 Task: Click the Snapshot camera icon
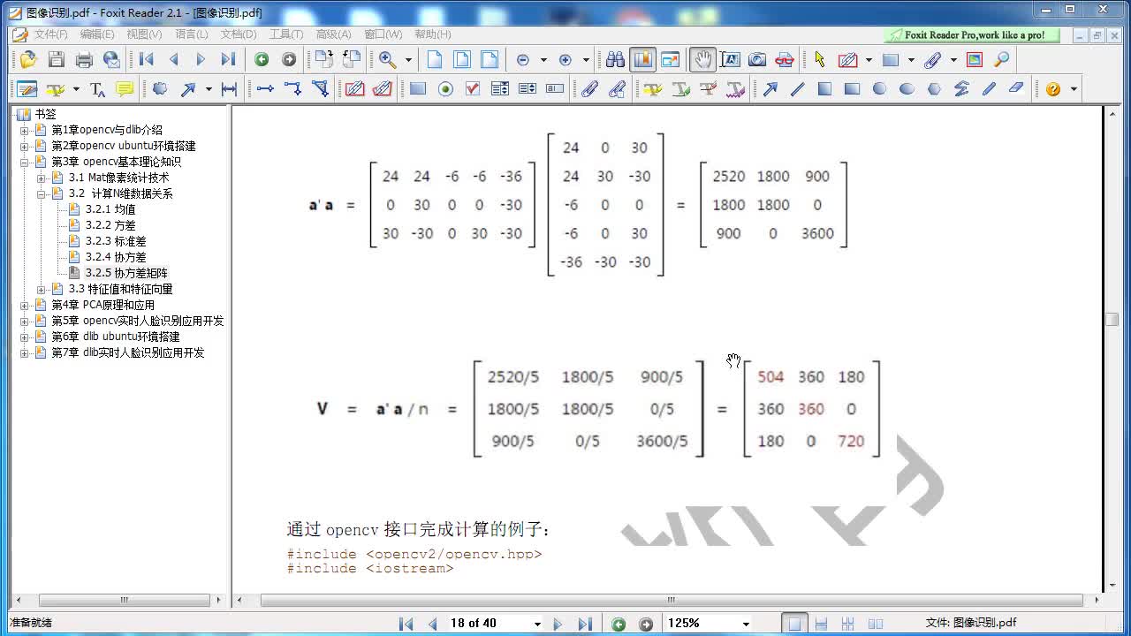[x=757, y=59]
